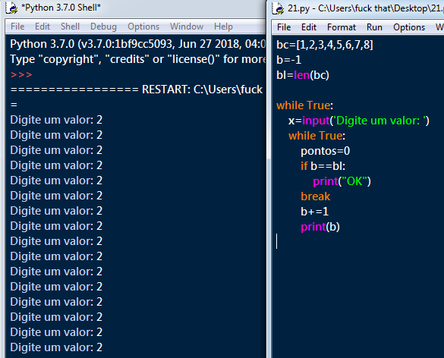Click the RESTART line in shell output

click(x=137, y=89)
